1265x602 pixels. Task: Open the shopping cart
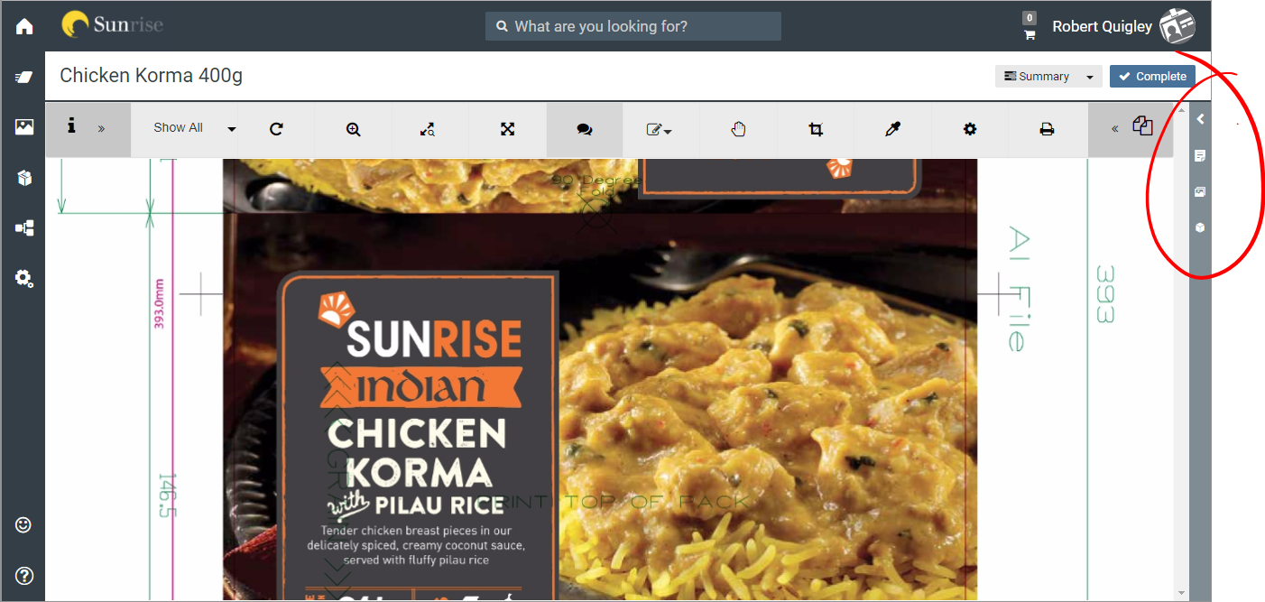point(1030,34)
